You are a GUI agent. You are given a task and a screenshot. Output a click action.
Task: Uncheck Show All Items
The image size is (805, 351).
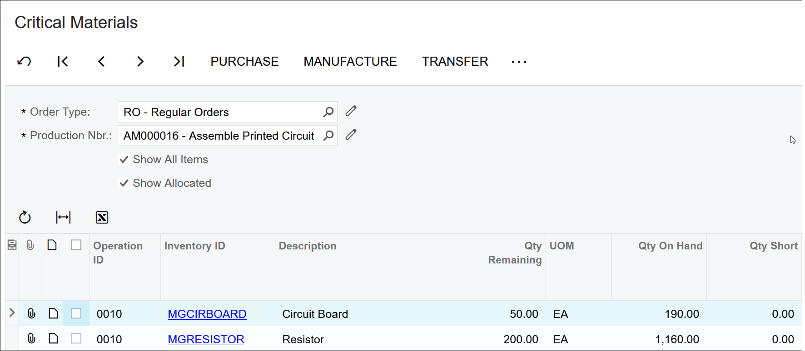click(124, 160)
